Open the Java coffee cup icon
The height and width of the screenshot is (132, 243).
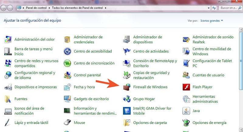tap(186, 111)
